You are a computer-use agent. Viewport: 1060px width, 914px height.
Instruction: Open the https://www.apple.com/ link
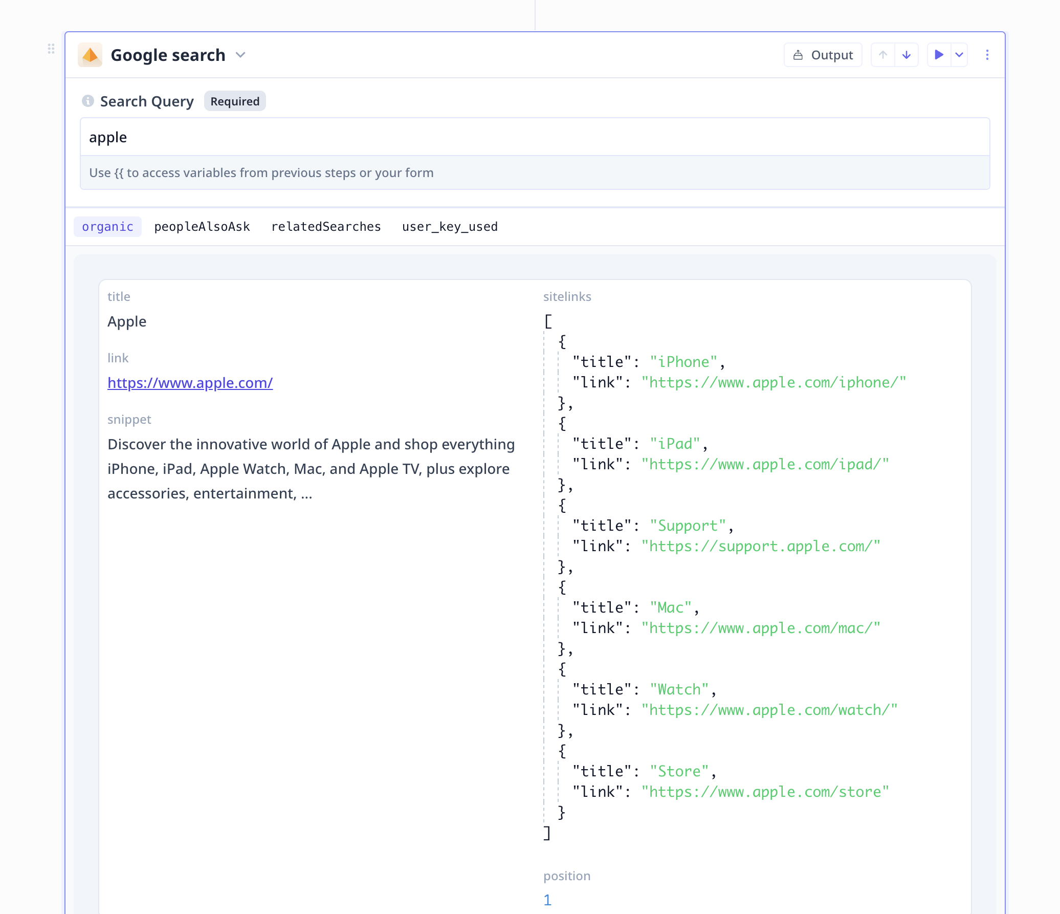[x=190, y=383]
